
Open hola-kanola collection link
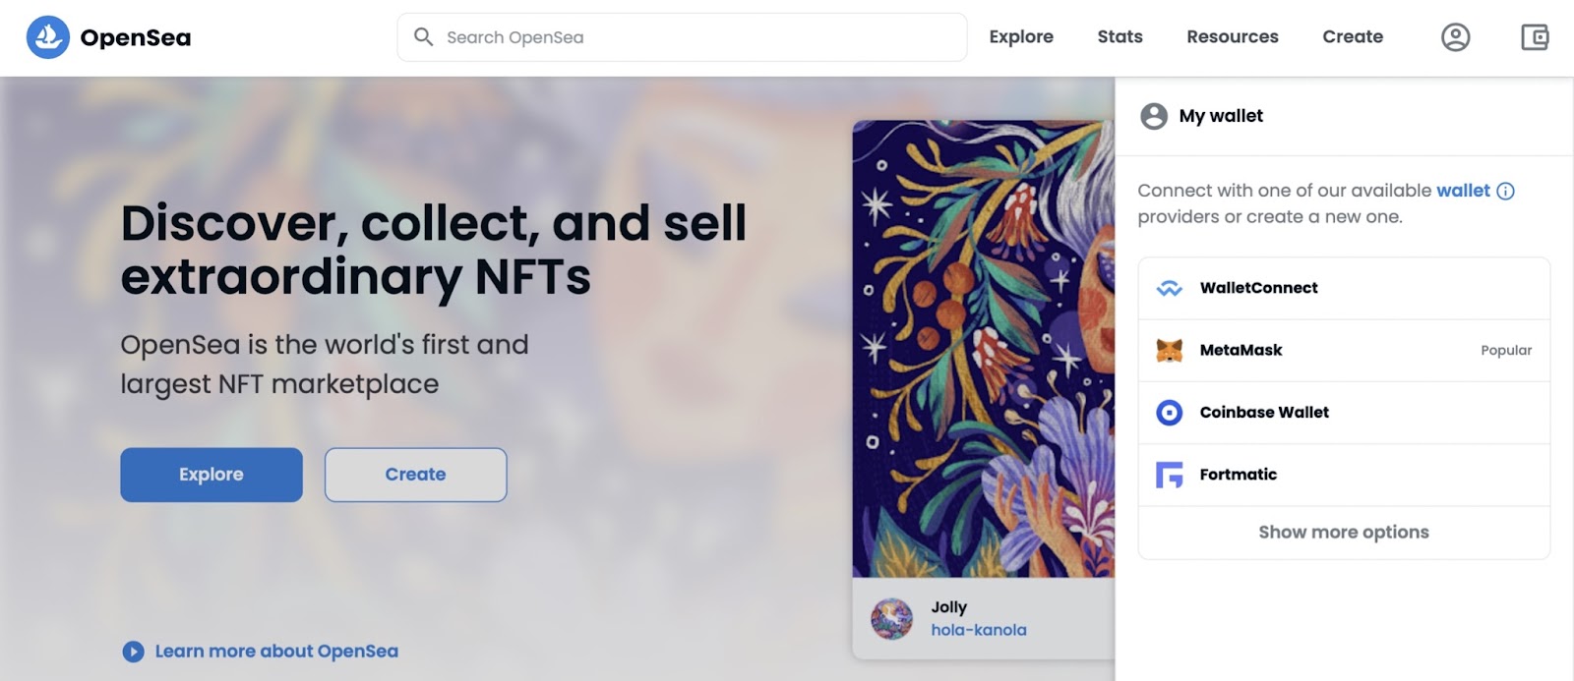point(979,630)
